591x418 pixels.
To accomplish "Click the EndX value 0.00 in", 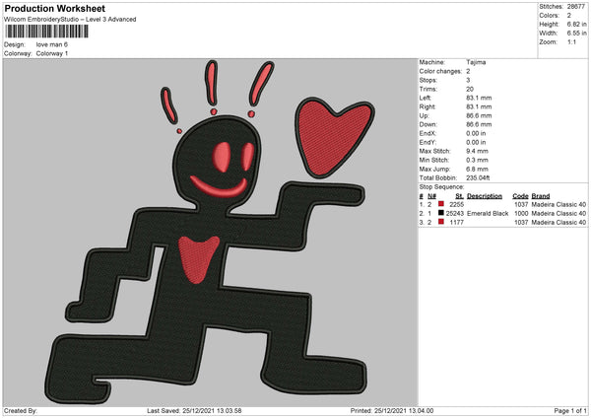I will coord(476,133).
